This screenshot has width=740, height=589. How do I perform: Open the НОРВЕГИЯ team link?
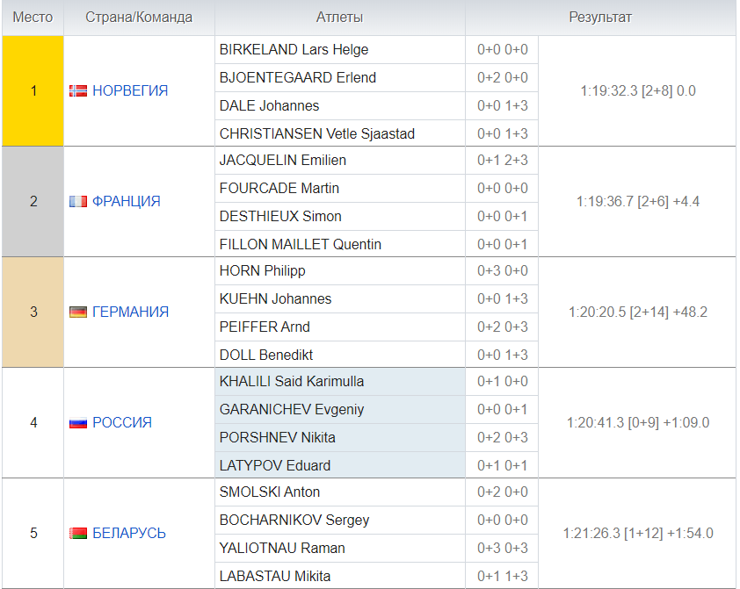point(130,90)
